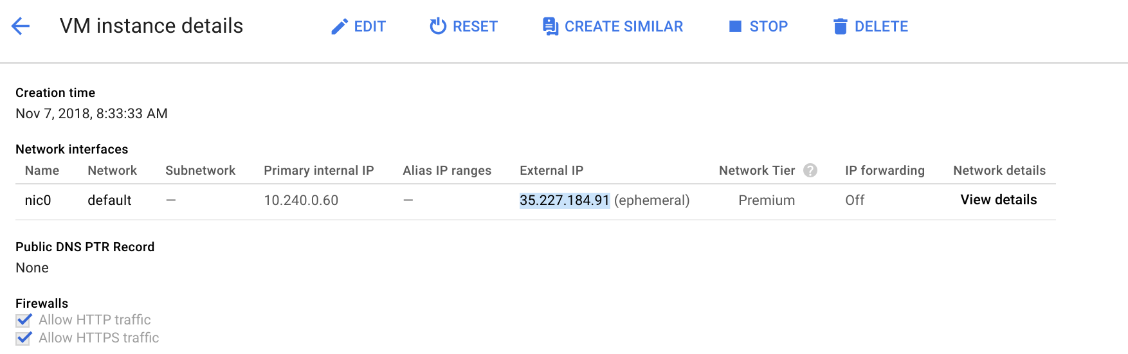Click the back arrow icon

pos(21,26)
